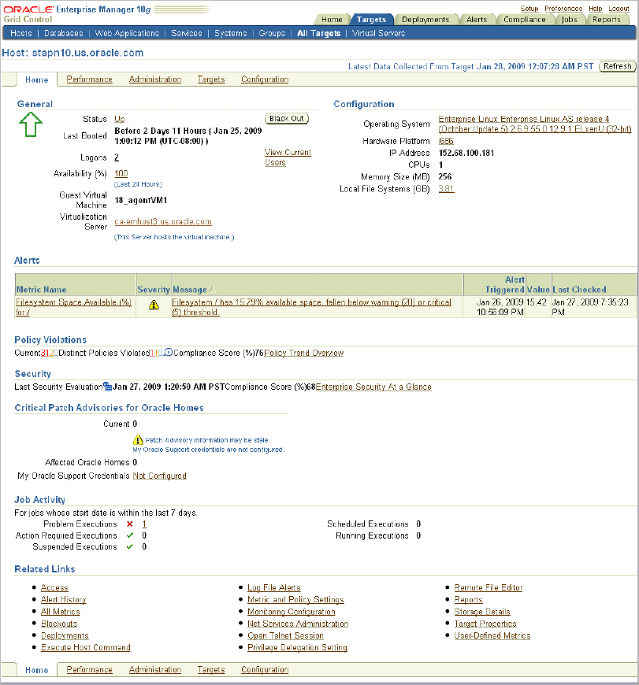Select Systems in the blue subnavigation bar
The image size is (639, 685).
231,33
